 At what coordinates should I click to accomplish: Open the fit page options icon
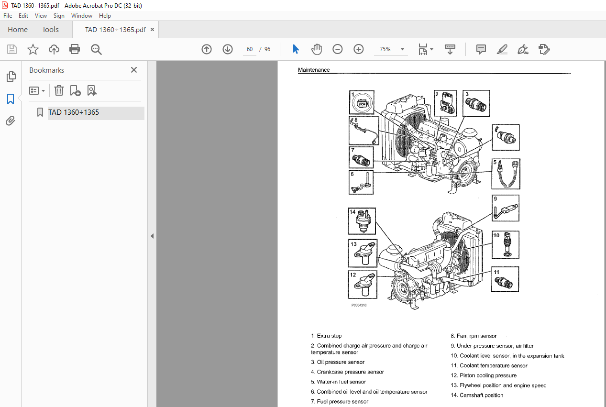point(426,49)
